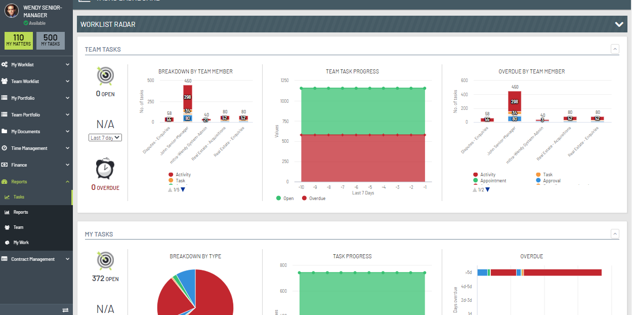This screenshot has height=315, width=632.
Task: Expand My Documents using its chevron
Action: coord(68,132)
